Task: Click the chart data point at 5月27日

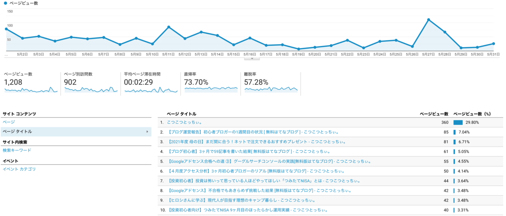Action: (x=428, y=20)
